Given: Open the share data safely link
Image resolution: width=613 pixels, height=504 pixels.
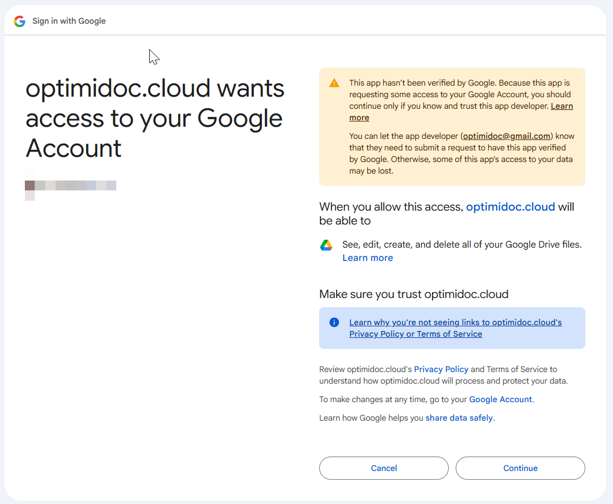Looking at the screenshot, I should pyautogui.click(x=459, y=418).
